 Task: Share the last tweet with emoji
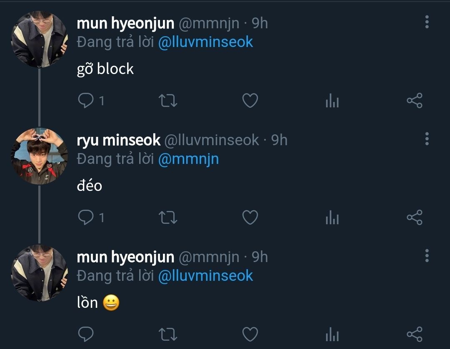[414, 334]
